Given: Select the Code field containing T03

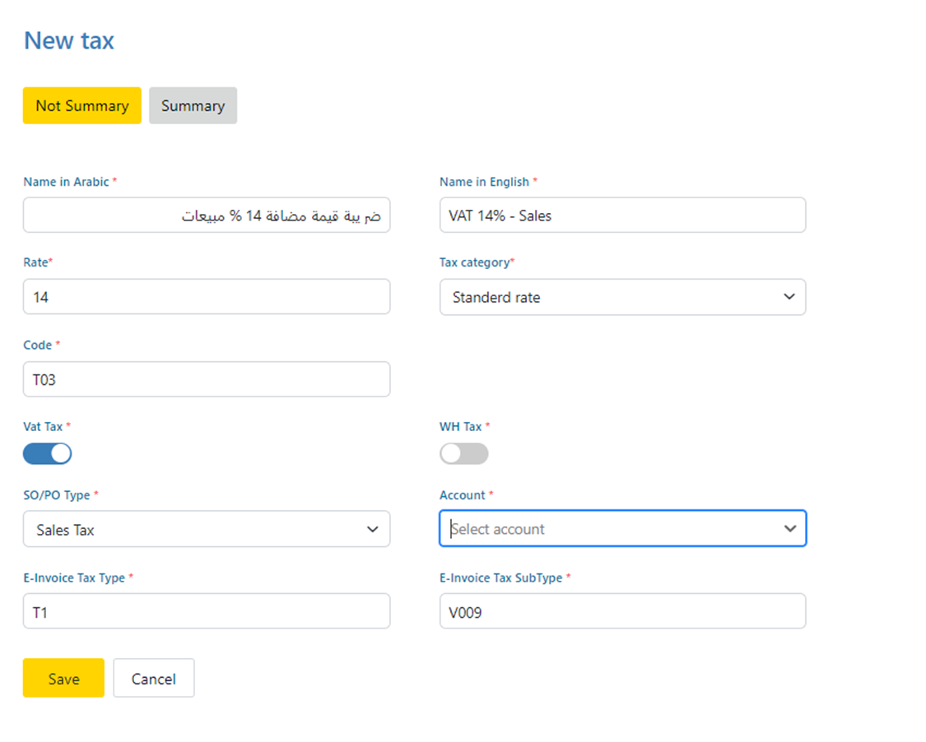Looking at the screenshot, I should click(x=206, y=379).
